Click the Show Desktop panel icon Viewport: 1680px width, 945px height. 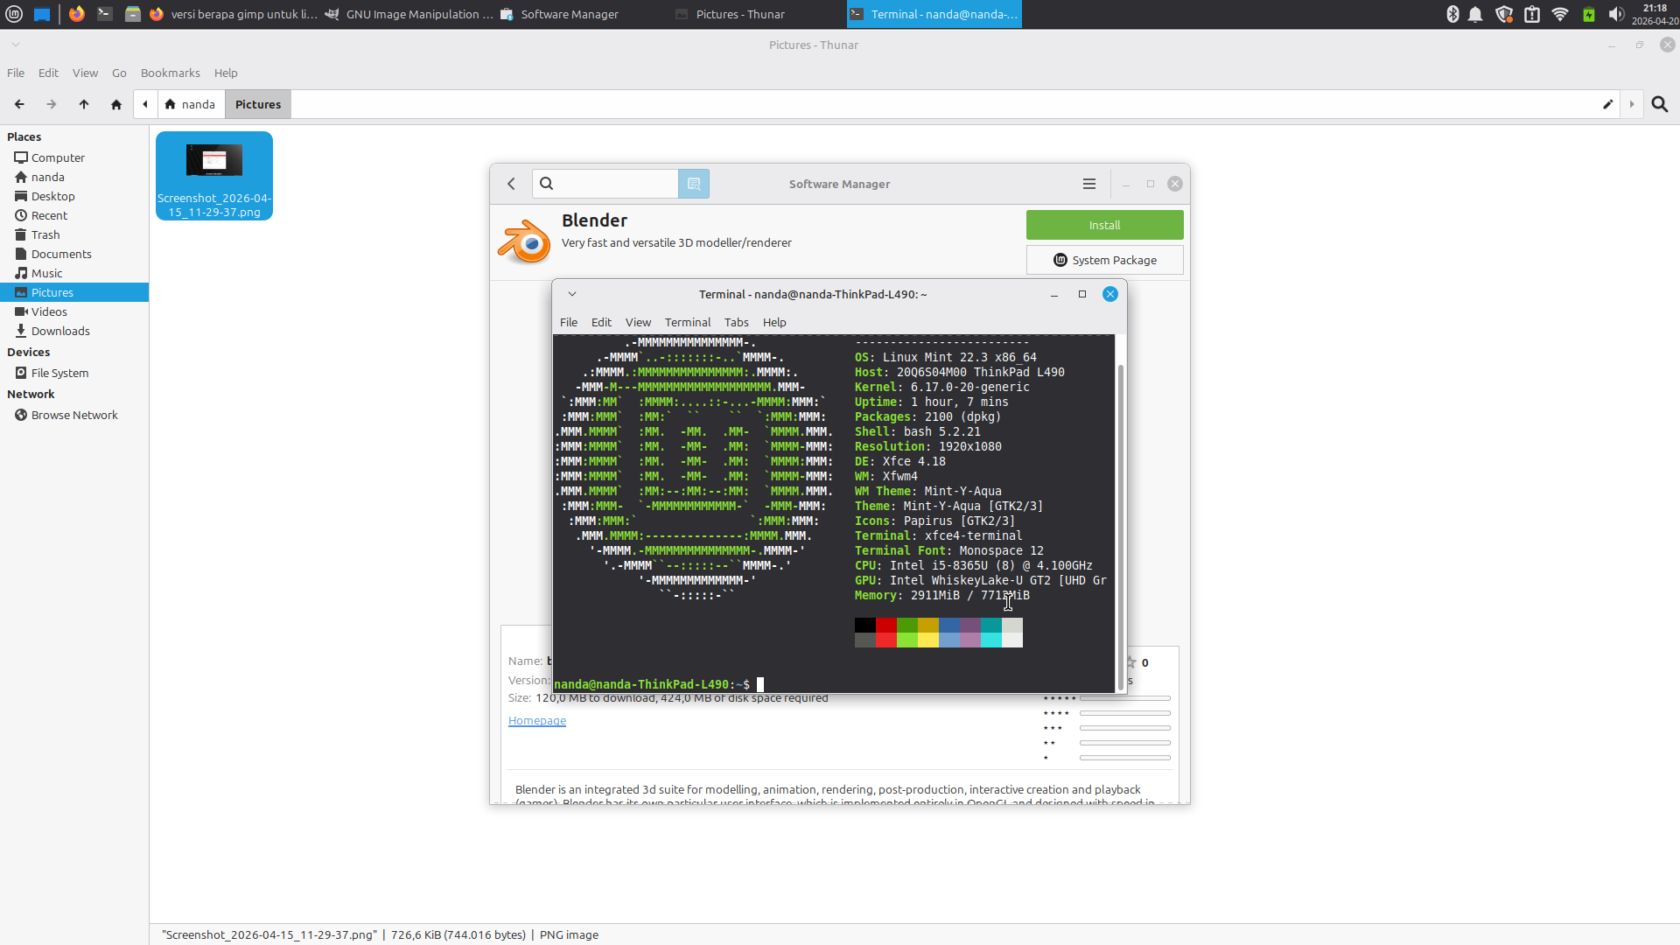(42, 14)
